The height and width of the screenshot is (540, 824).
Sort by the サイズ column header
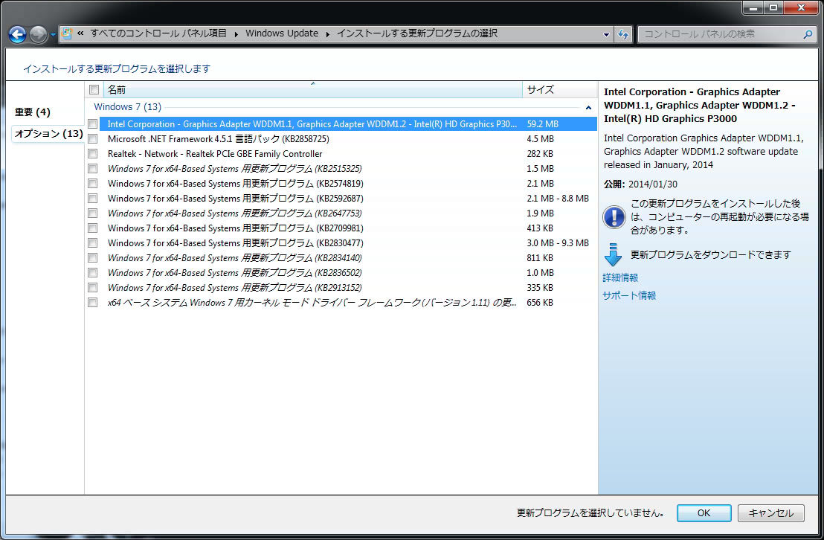(559, 89)
